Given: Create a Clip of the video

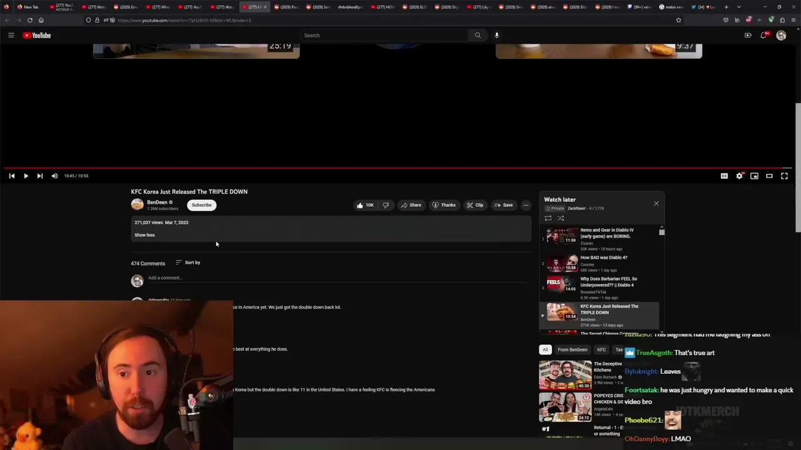Looking at the screenshot, I should click(475, 205).
